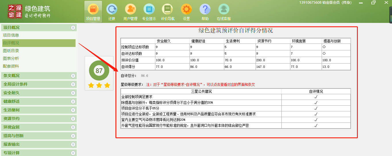Open 在线客服 support icon
The height and width of the screenshot is (156, 392).
224,12
